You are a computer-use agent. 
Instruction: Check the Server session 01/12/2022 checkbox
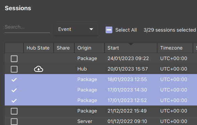click(x=14, y=122)
